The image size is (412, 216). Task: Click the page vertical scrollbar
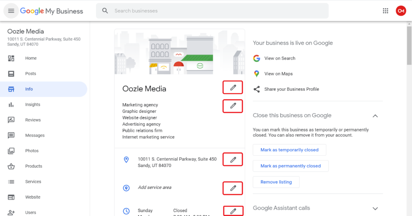(x=409, y=46)
